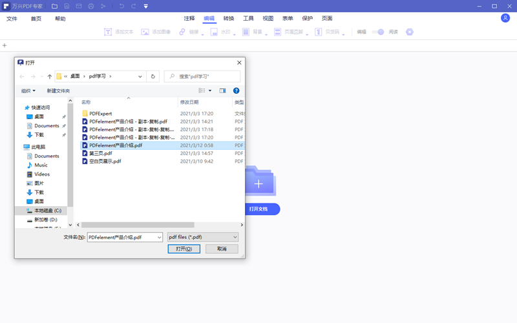Viewport: 517px width, 323px height.
Task: Click the 添加文本 tool icon
Action: click(x=108, y=32)
